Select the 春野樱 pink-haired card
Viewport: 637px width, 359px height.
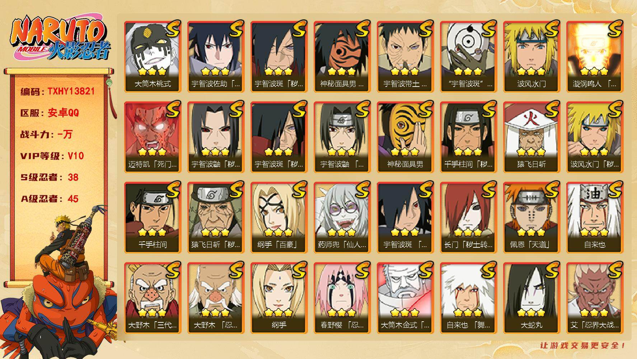pyautogui.click(x=342, y=298)
